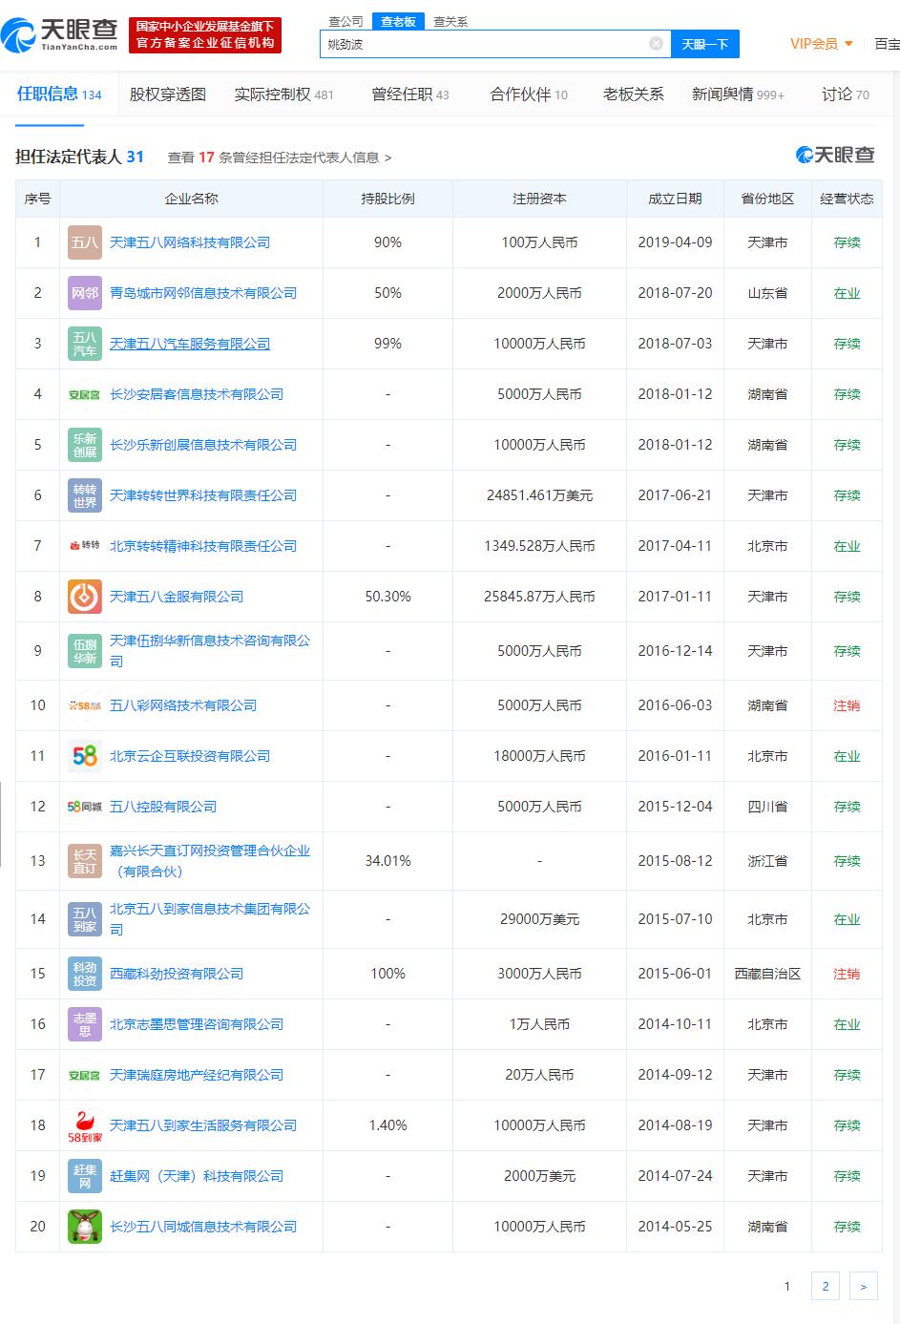Open 志墨思 logo in row 16

point(85,1024)
